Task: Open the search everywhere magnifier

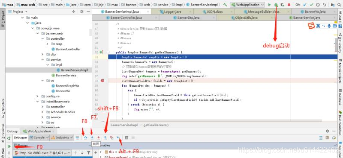Action: [339, 5]
